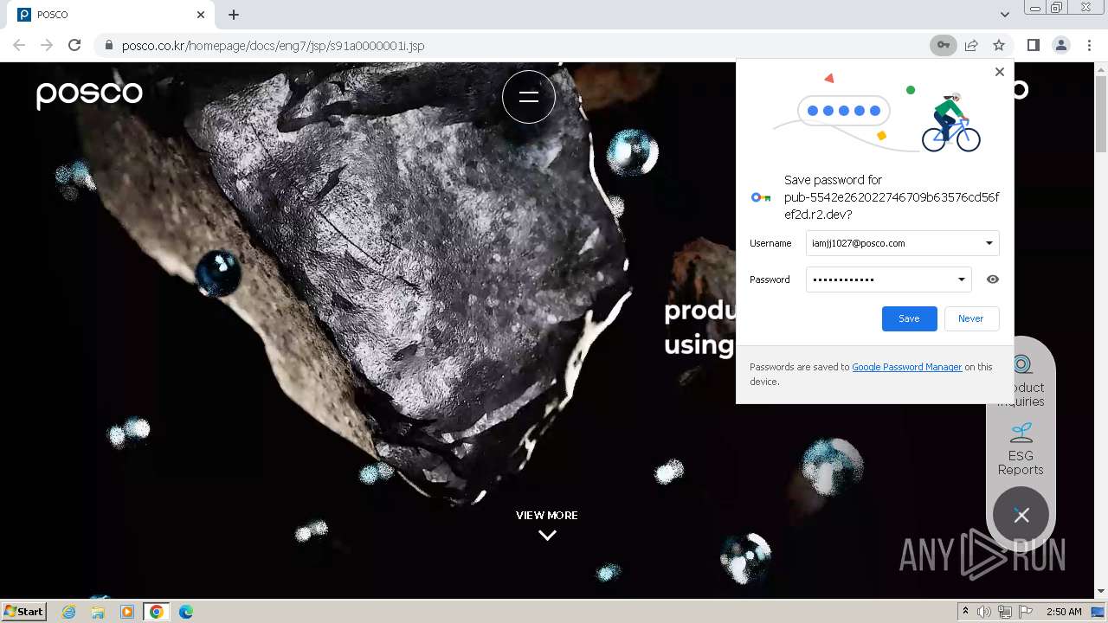1108x623 pixels.
Task: Open the Windows Start menu
Action: (24, 612)
